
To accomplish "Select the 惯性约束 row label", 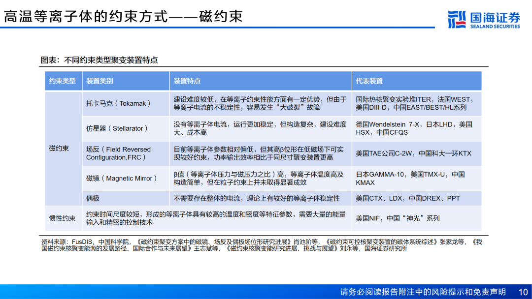I will coord(64,218).
